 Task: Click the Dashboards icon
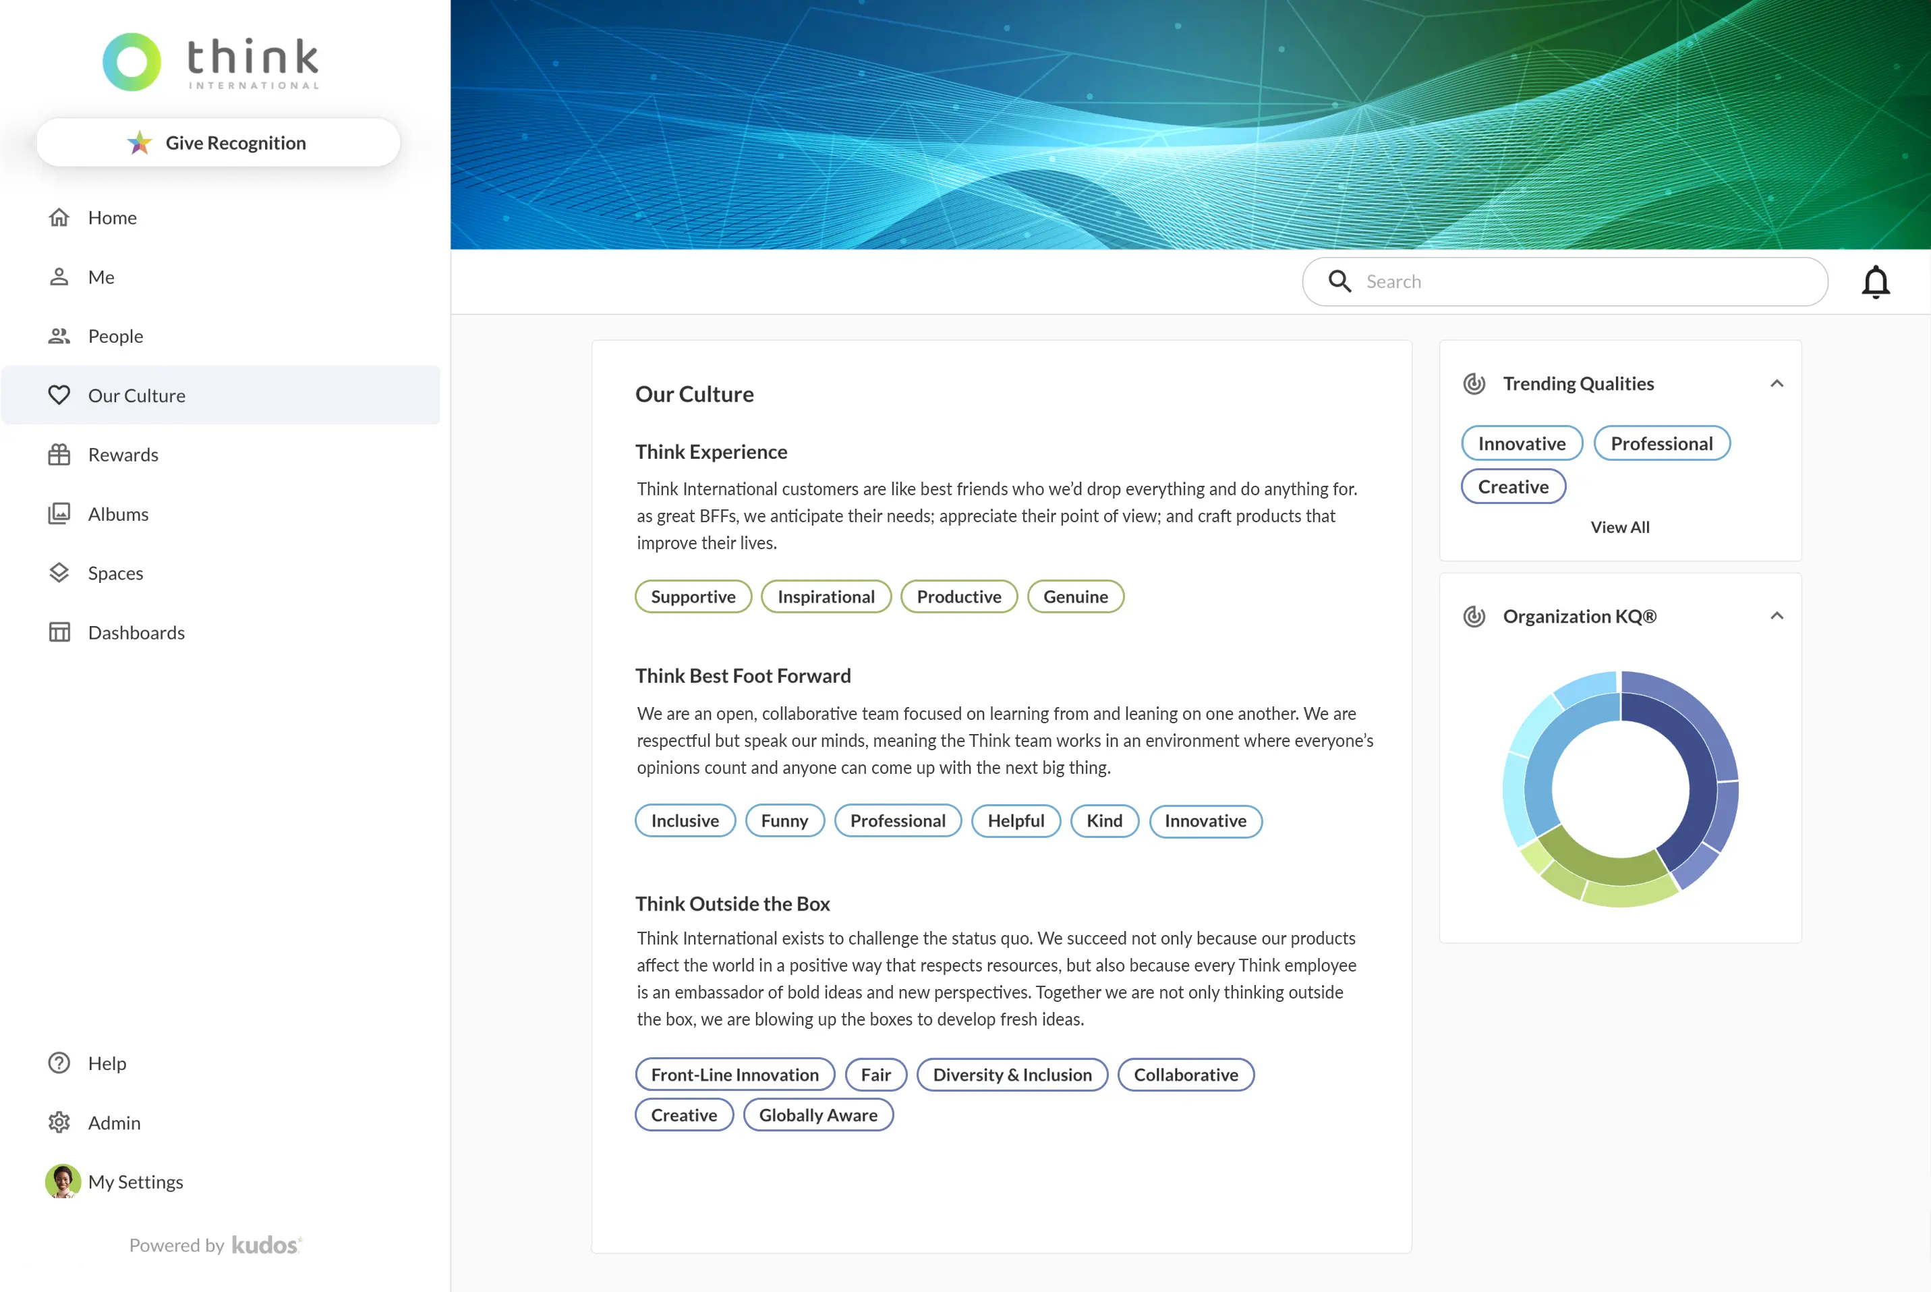coord(59,632)
